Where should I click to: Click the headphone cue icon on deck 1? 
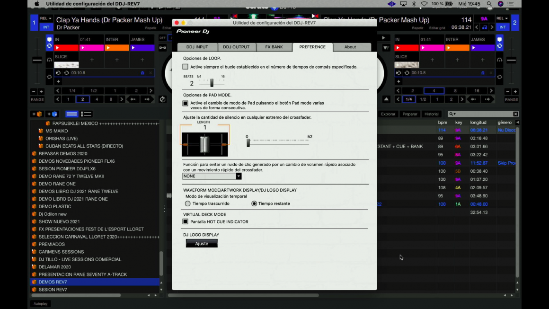tap(49, 60)
